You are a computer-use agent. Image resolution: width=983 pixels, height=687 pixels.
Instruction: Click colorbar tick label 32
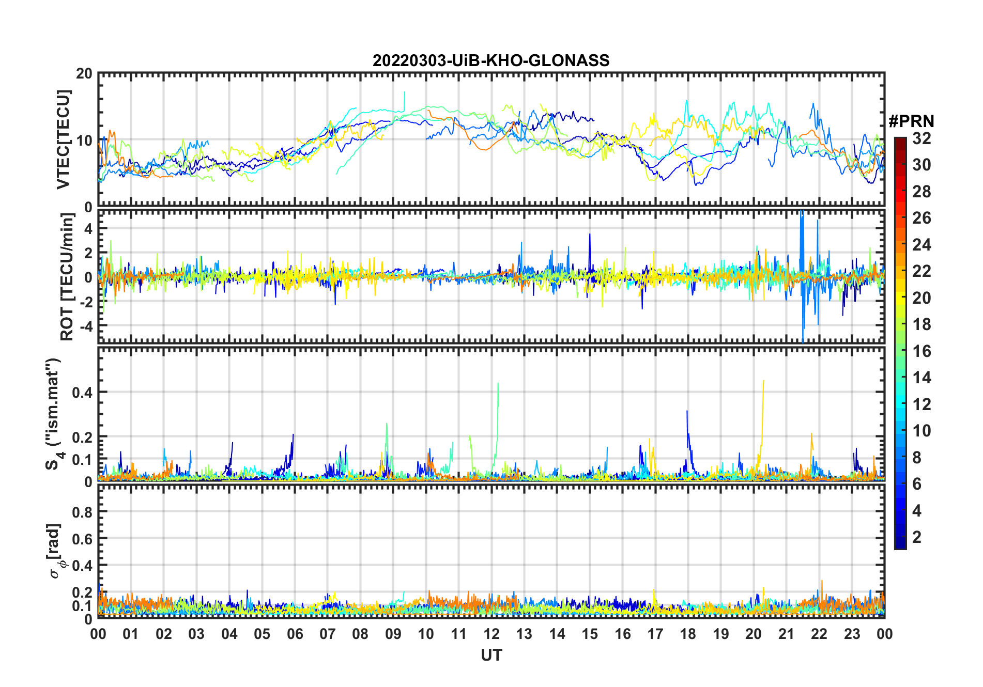coord(921,138)
